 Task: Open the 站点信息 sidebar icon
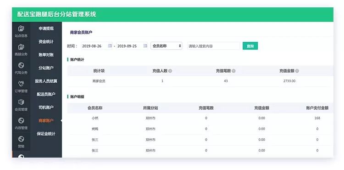coord(21,28)
